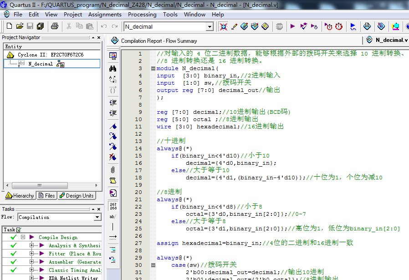Stop the current process with Stop icon
Viewport: 409px width, 280px height.
click(x=279, y=26)
